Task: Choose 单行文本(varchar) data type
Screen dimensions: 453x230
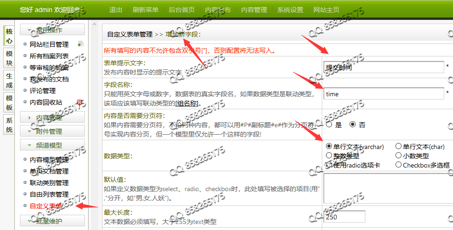Action: [329, 146]
